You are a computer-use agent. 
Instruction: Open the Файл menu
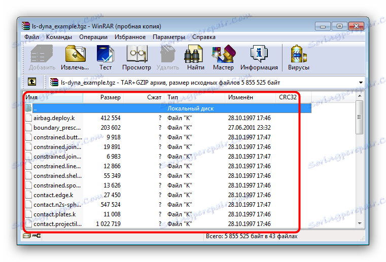point(32,37)
